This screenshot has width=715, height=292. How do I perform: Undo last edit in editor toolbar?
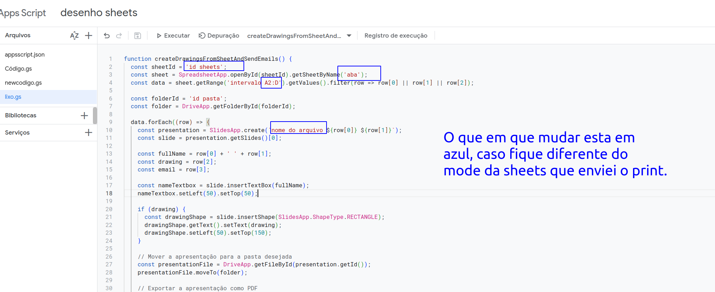[107, 35]
